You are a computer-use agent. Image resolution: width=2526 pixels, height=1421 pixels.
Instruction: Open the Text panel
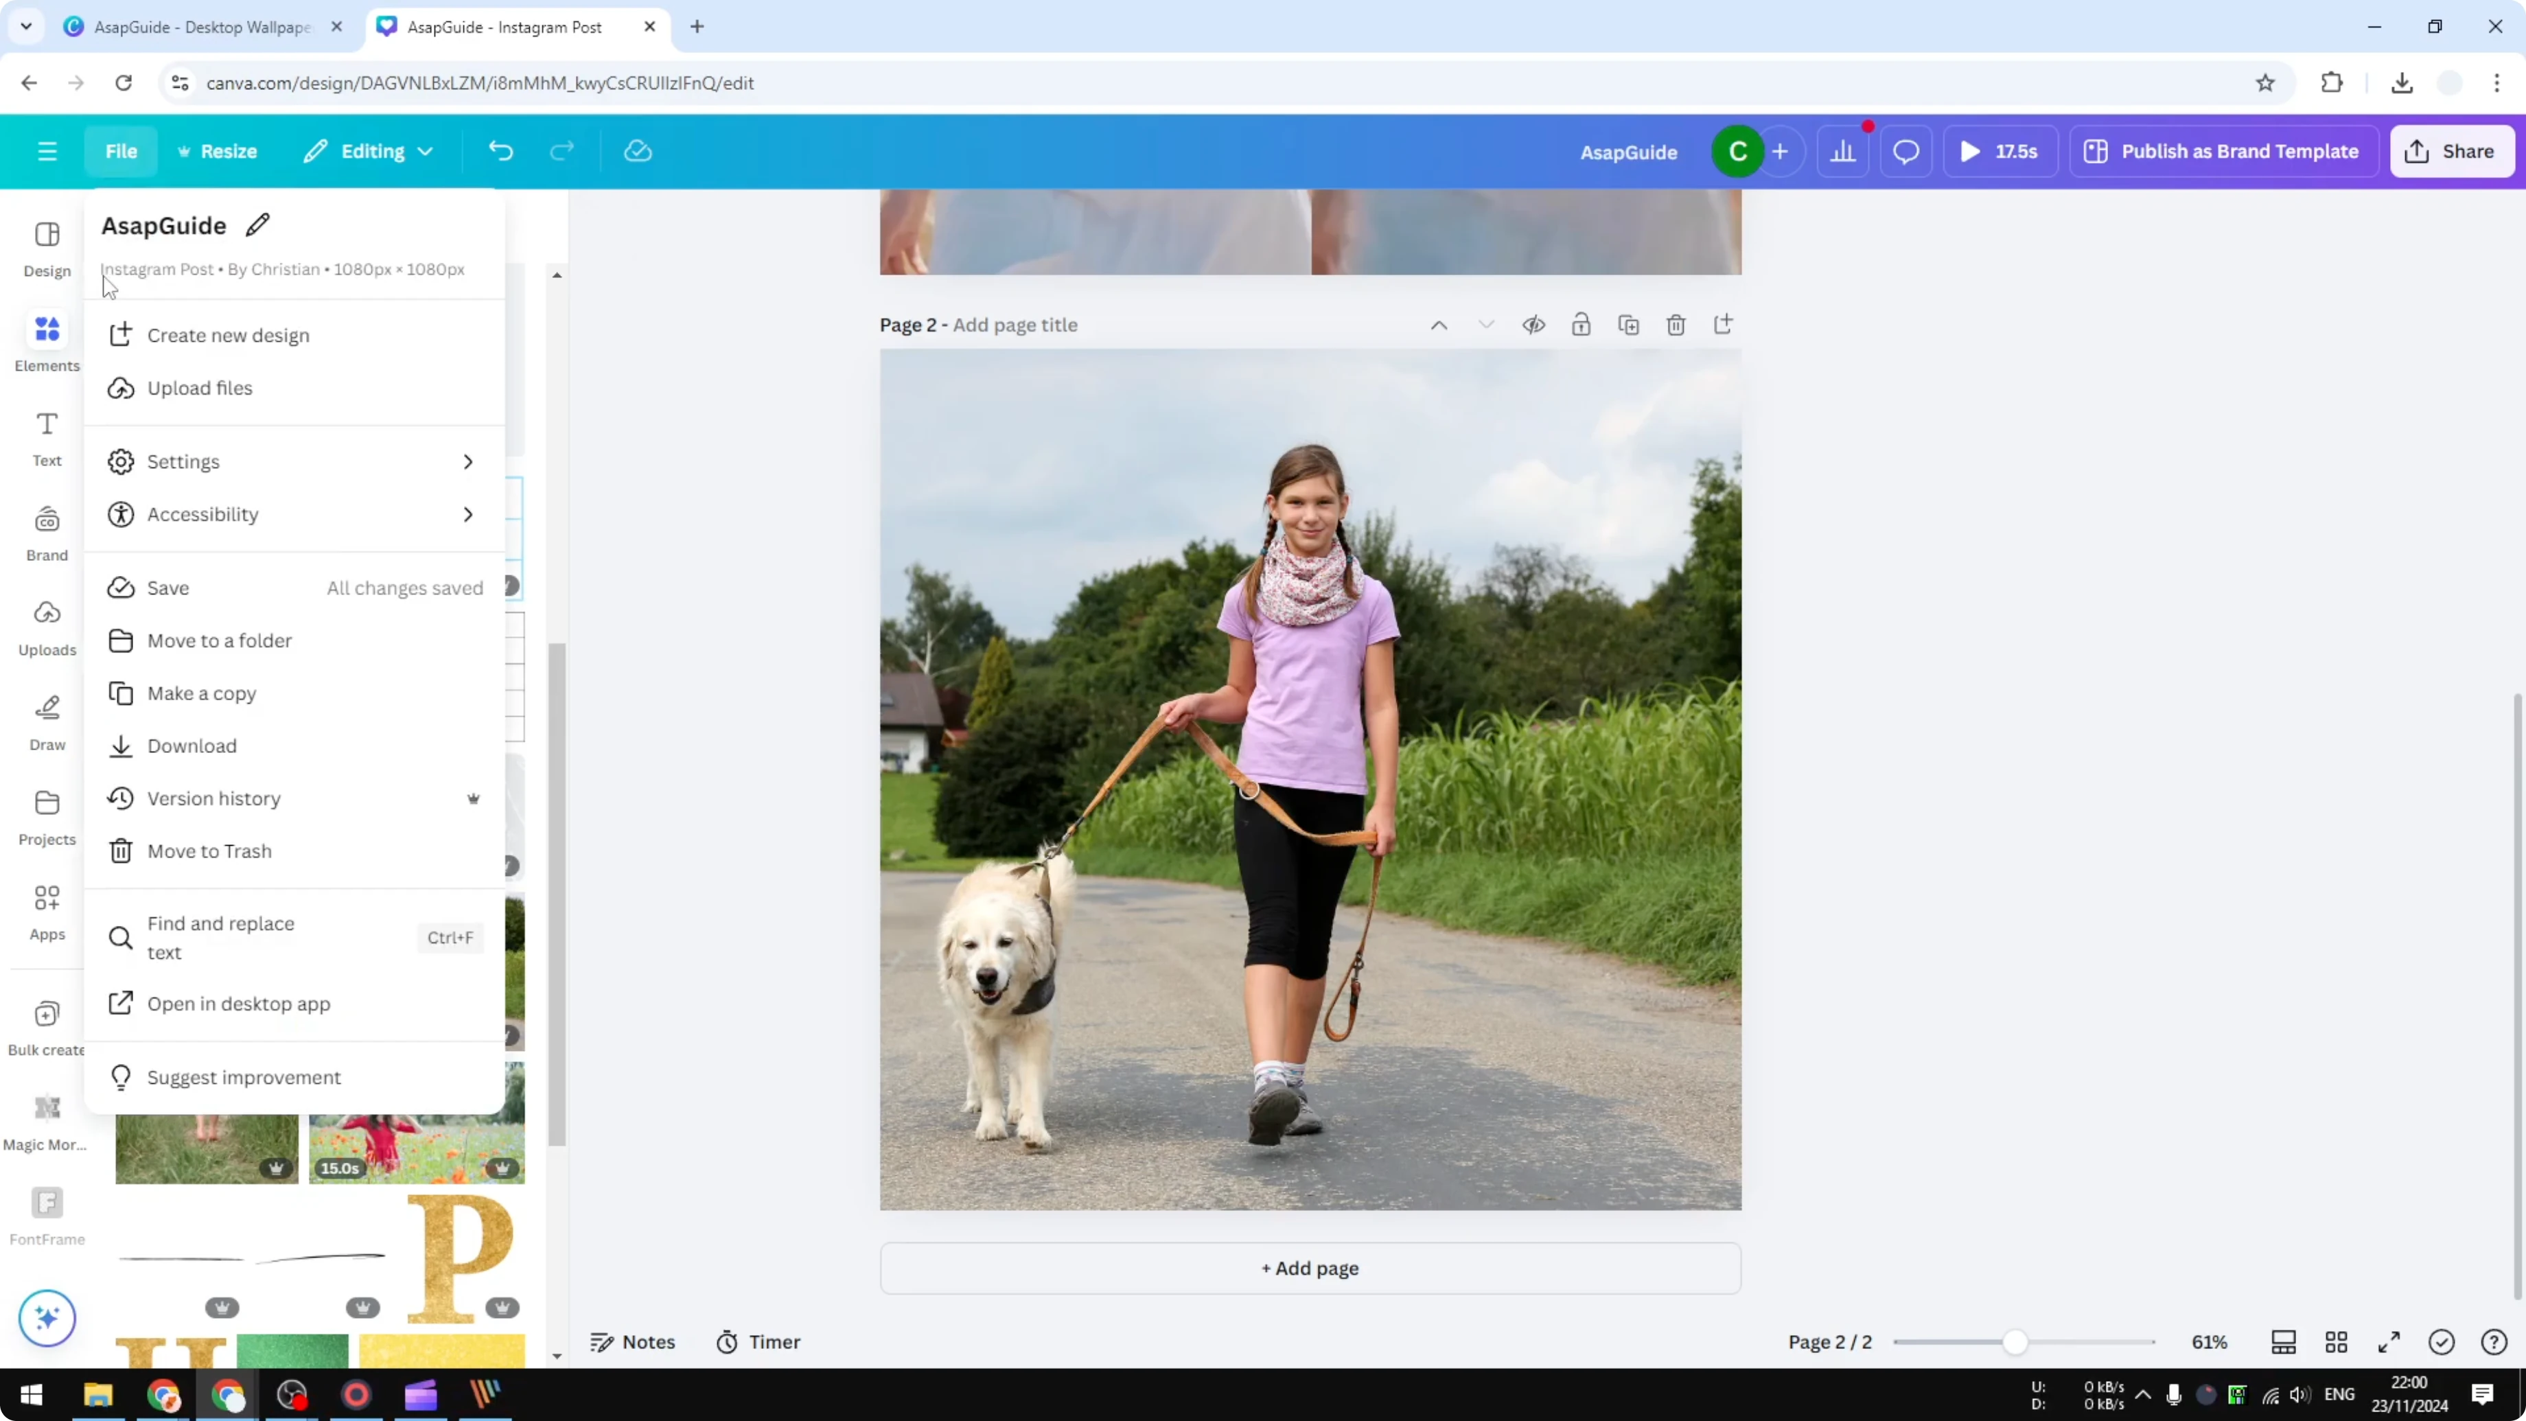pos(46,435)
